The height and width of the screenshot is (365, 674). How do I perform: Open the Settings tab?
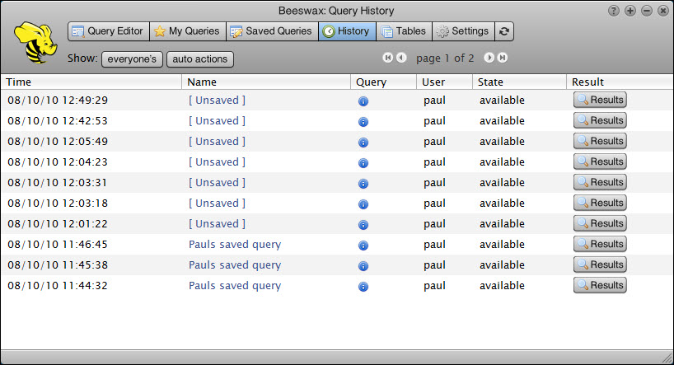[461, 31]
